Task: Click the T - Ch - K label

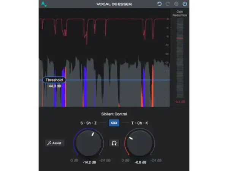Action: pyautogui.click(x=139, y=123)
